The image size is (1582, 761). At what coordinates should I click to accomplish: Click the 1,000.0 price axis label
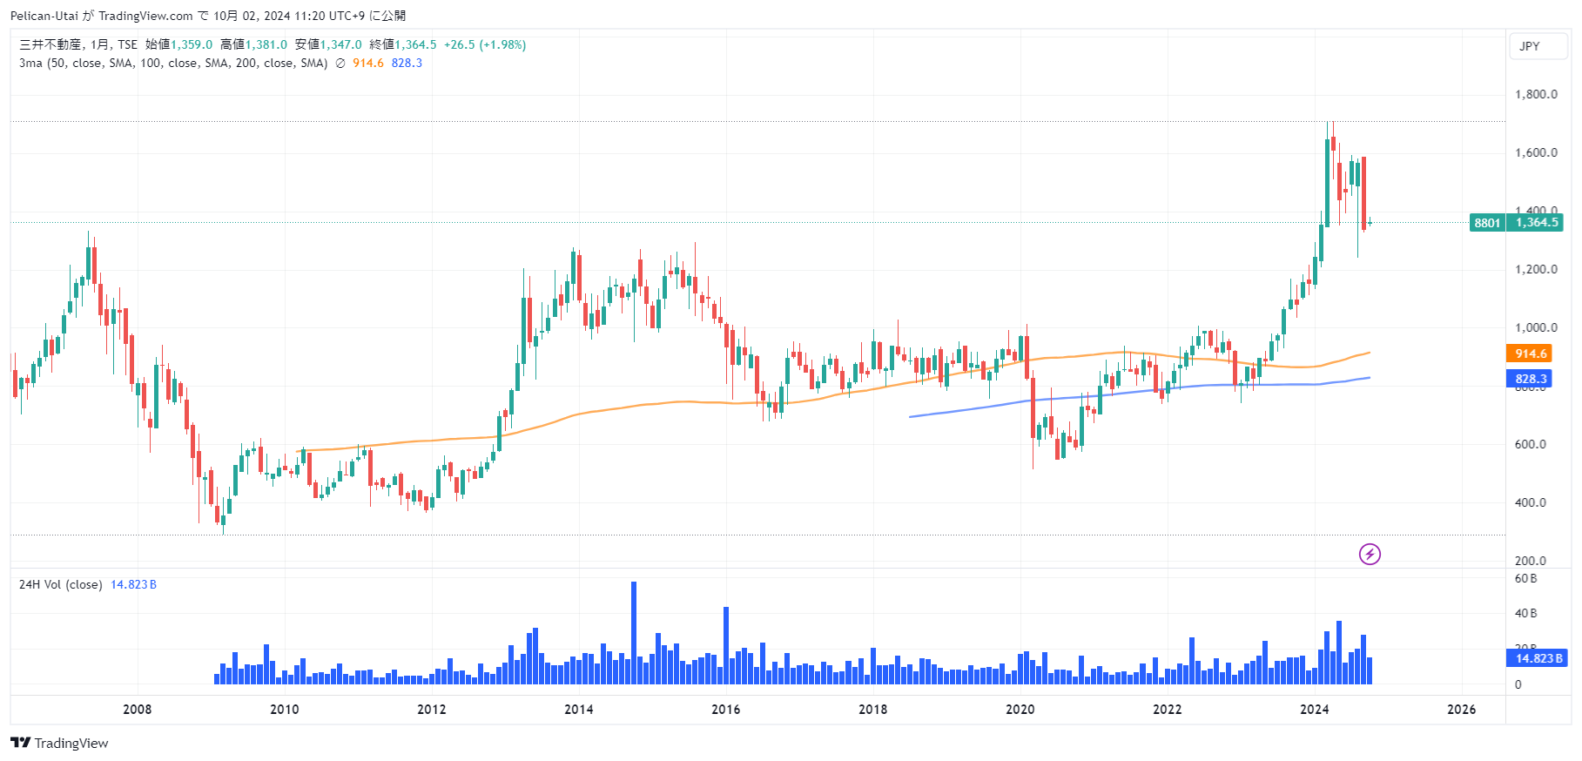pyautogui.click(x=1537, y=327)
